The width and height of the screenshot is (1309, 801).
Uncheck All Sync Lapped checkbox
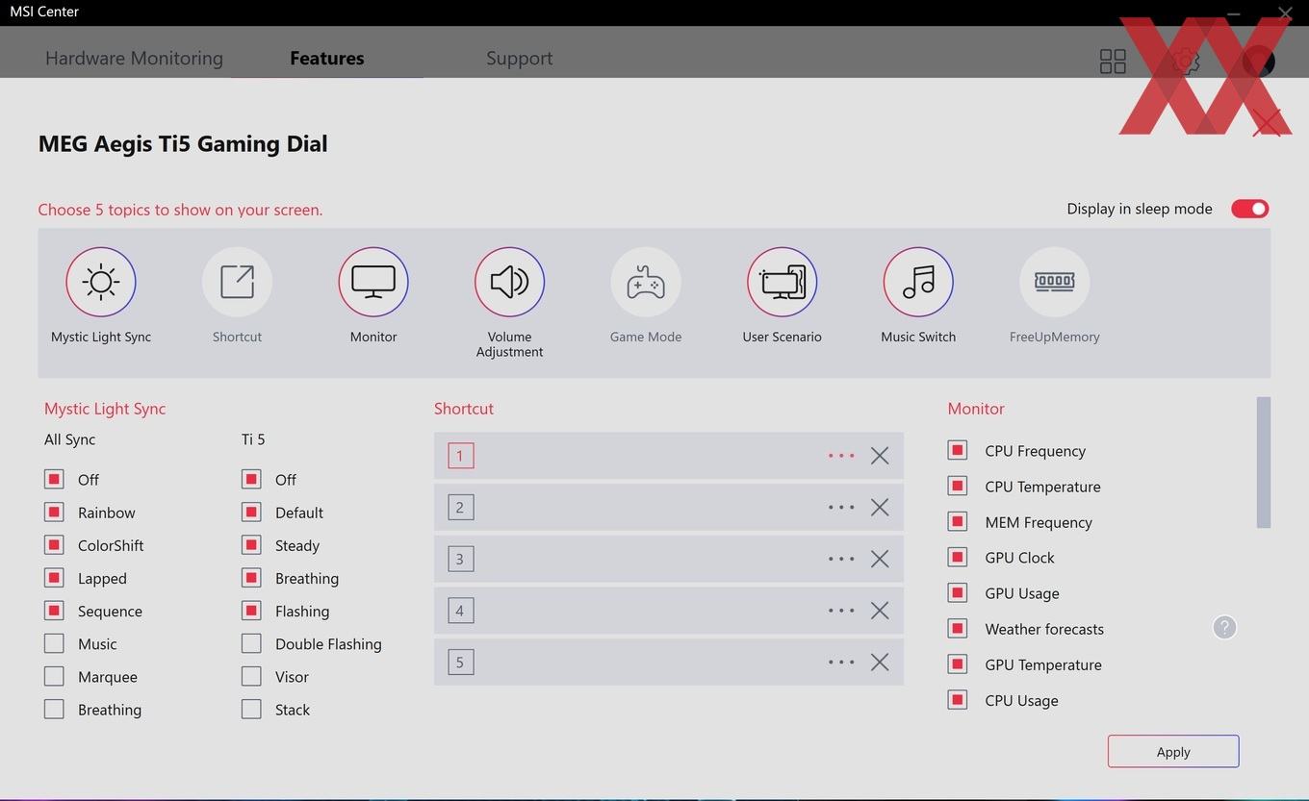54,578
